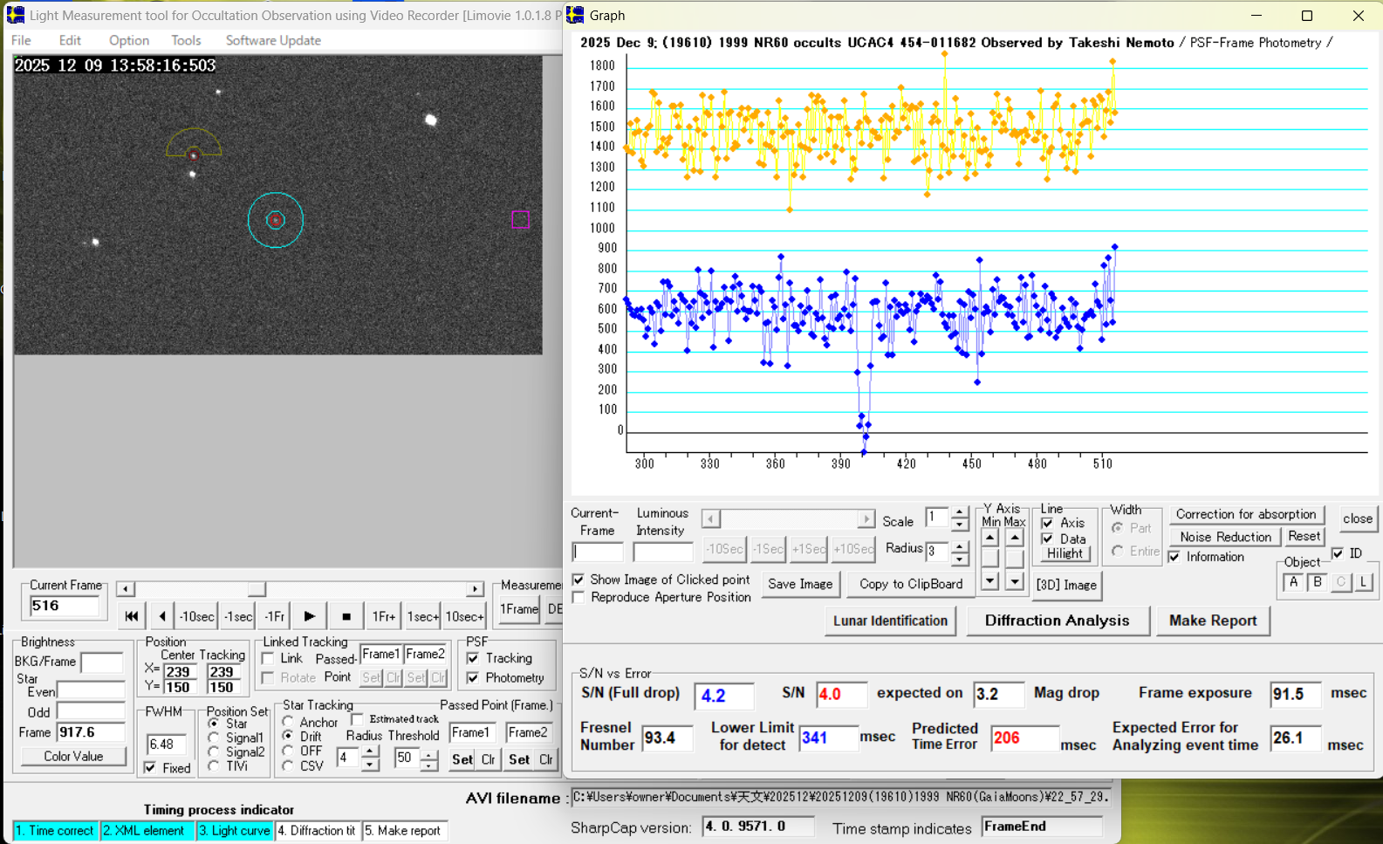Click the Y Axis Min up arrow
Viewport: 1383px width, 844px height.
coord(989,539)
